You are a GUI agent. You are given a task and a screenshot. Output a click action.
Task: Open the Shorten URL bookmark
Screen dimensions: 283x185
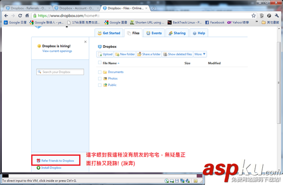pyautogui.click(x=147, y=22)
